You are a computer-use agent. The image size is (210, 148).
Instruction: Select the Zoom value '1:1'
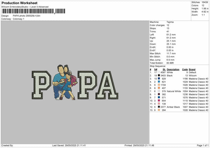(203, 15)
